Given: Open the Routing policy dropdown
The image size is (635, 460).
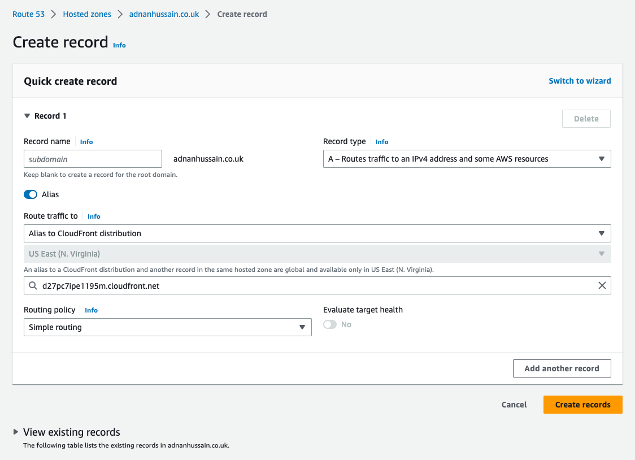Looking at the screenshot, I should pyautogui.click(x=302, y=327).
